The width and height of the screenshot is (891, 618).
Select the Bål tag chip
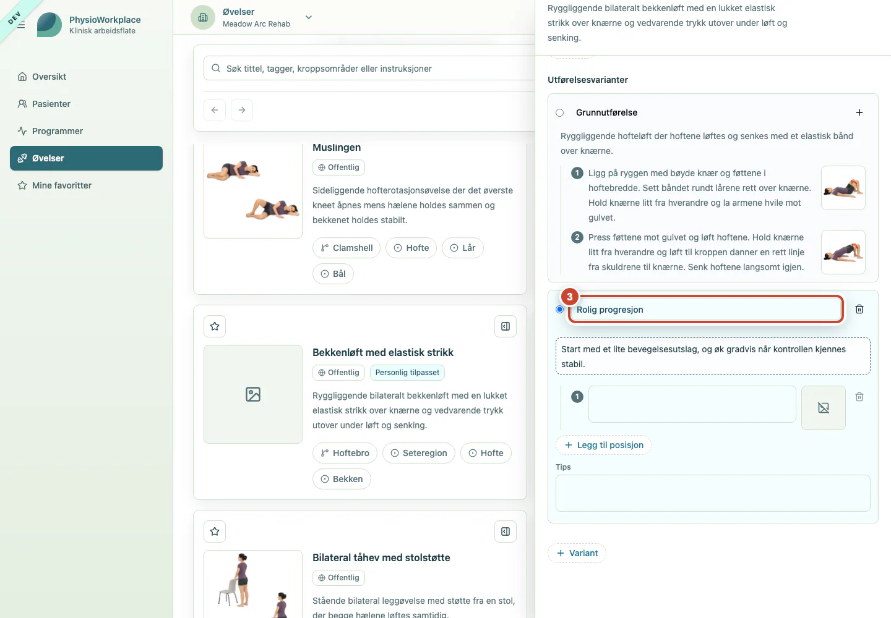pos(333,274)
